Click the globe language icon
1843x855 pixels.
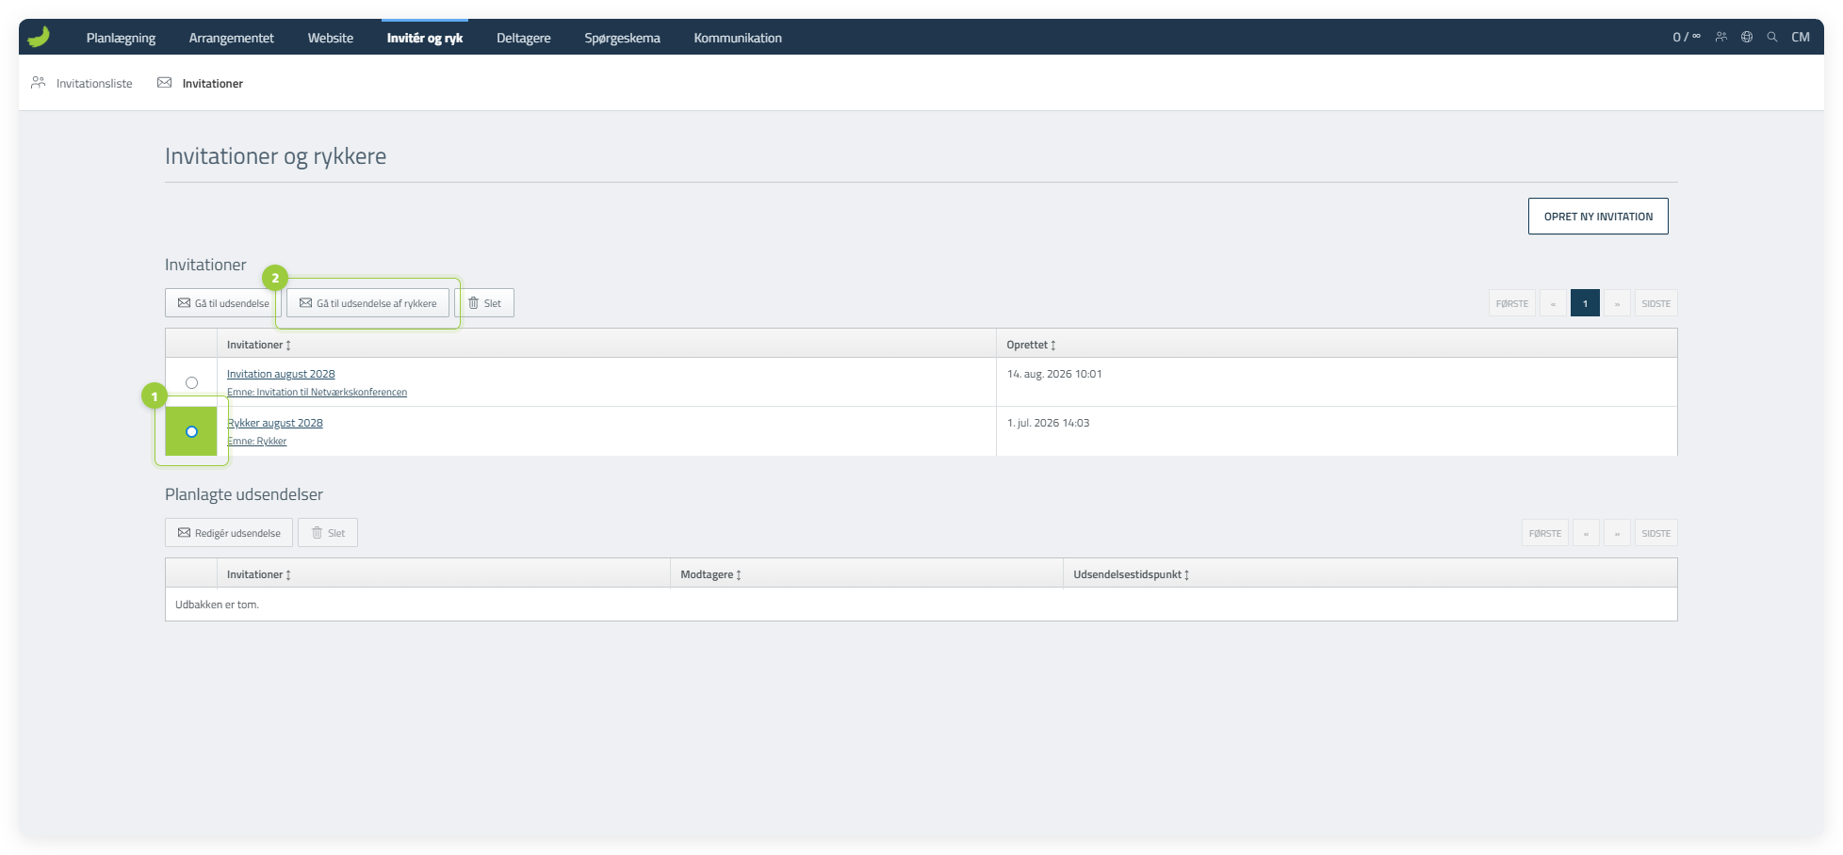click(1747, 37)
